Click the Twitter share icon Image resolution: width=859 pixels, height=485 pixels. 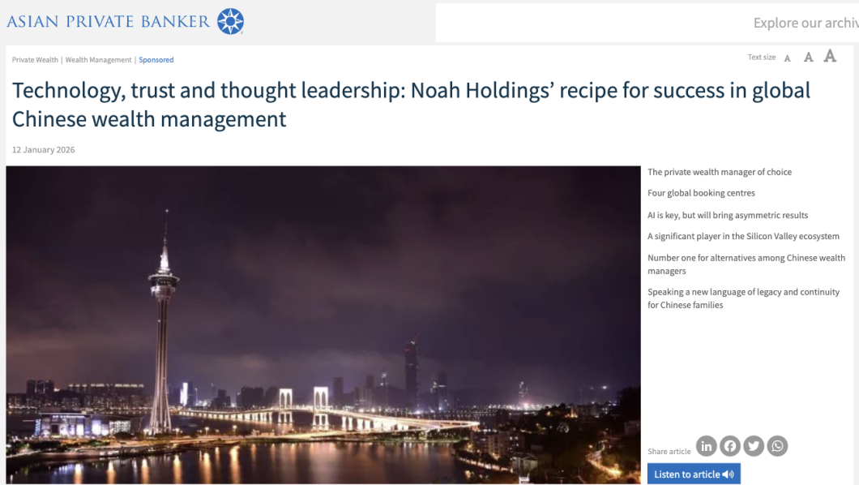(x=754, y=446)
